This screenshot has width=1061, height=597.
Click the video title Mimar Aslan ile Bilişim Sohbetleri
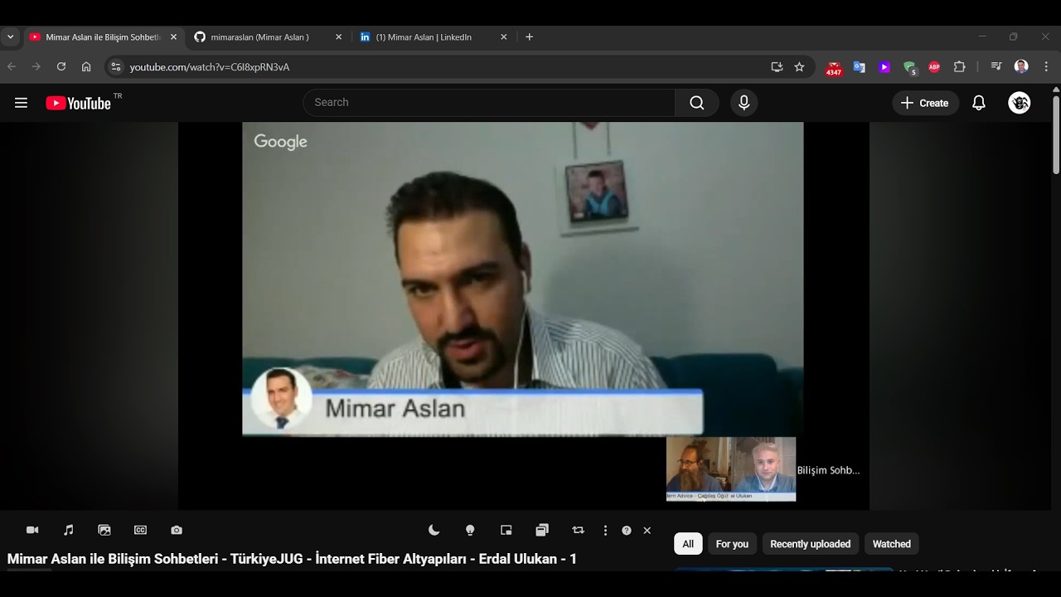pyautogui.click(x=292, y=559)
